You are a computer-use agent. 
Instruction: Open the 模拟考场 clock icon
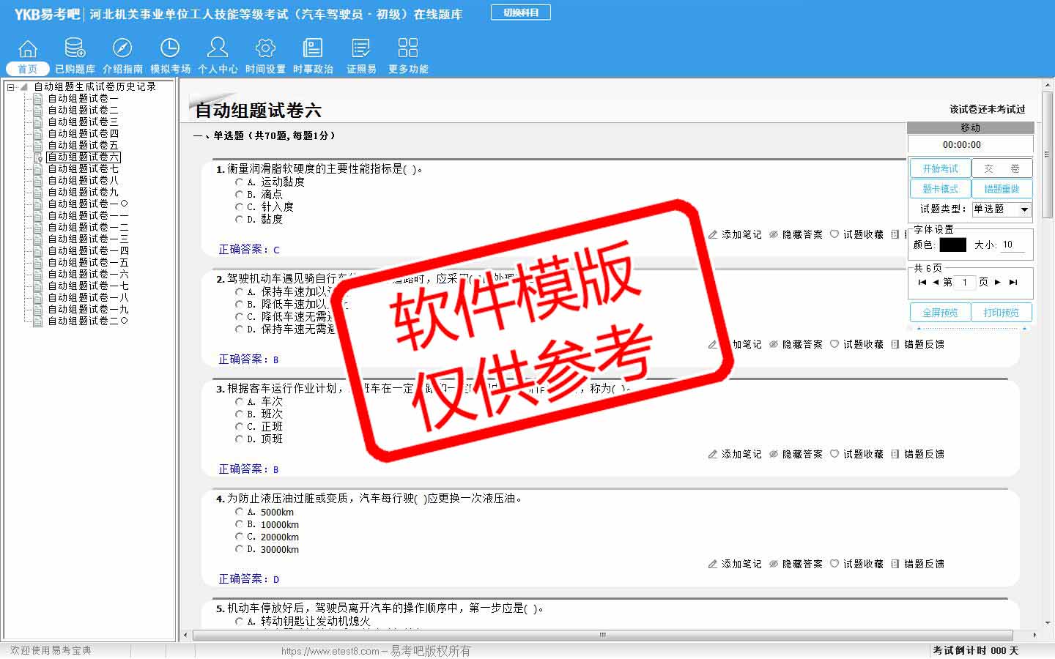tap(170, 48)
